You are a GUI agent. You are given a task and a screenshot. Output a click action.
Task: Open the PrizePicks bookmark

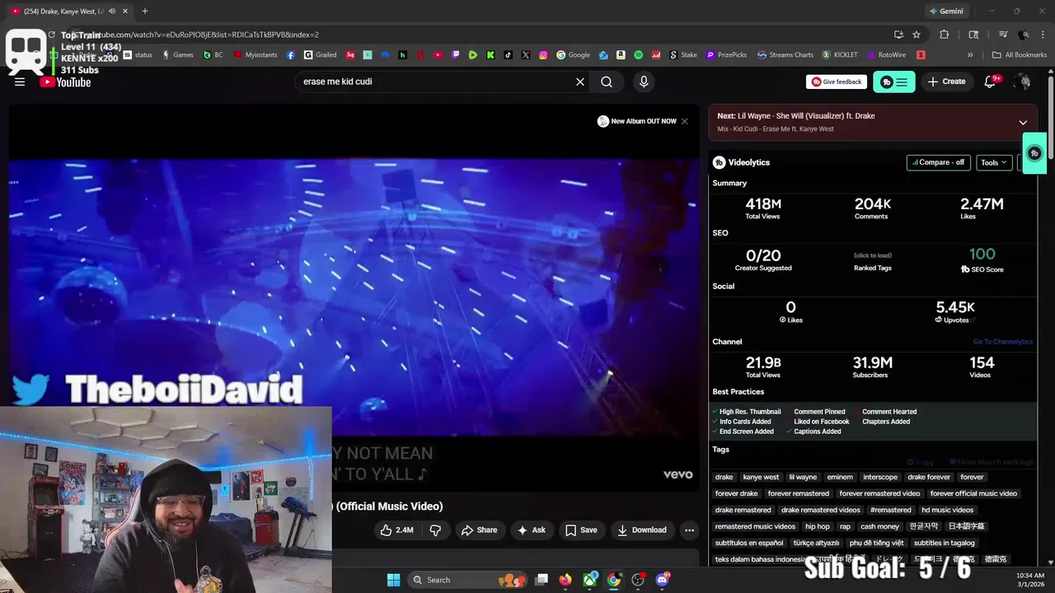pyautogui.click(x=726, y=55)
